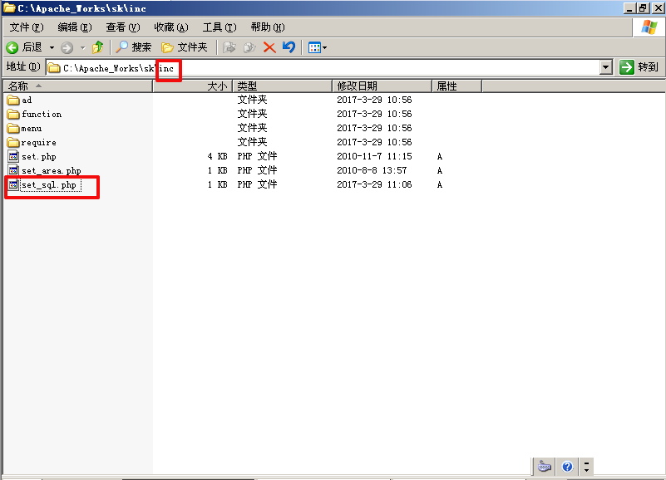This screenshot has height=480, width=666.
Task: Select the function folder icon
Action: point(13,114)
